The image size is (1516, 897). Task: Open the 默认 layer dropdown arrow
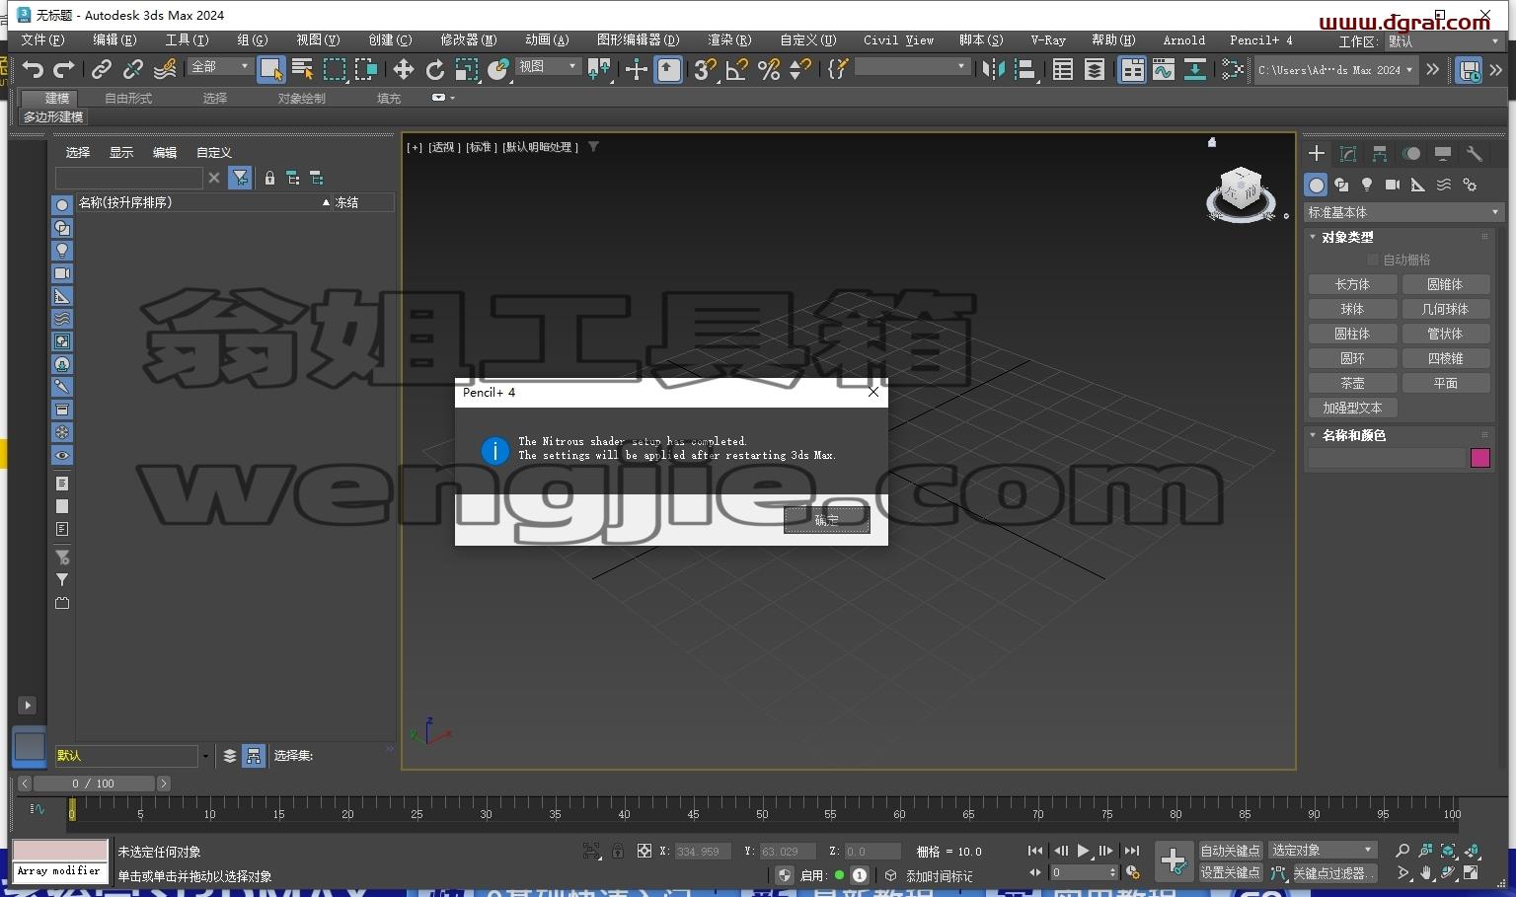tap(205, 757)
